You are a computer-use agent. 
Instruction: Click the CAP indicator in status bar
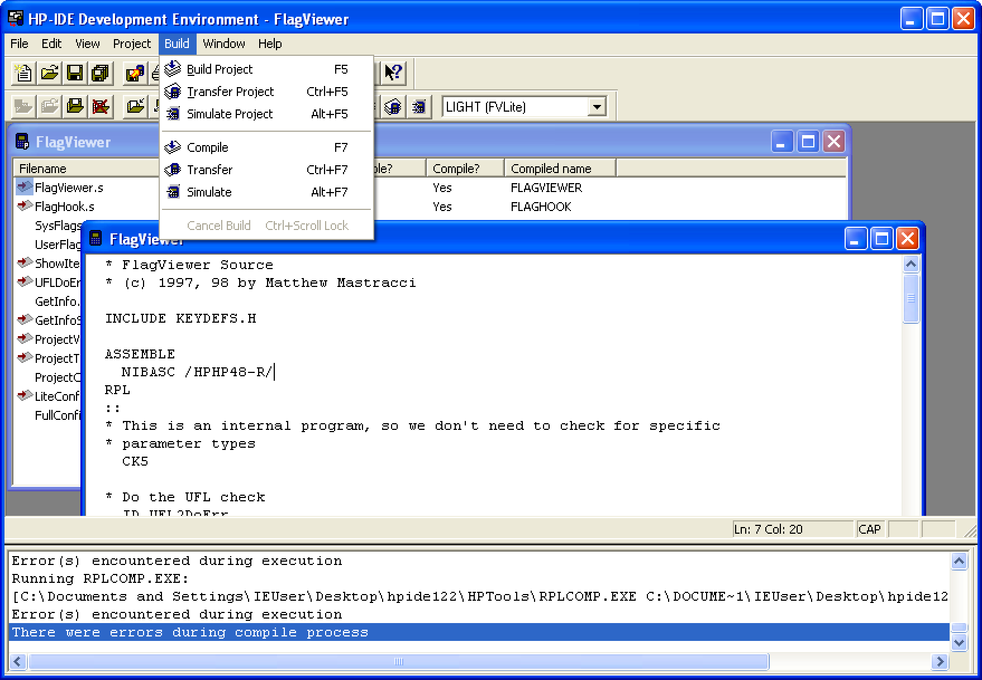[870, 529]
